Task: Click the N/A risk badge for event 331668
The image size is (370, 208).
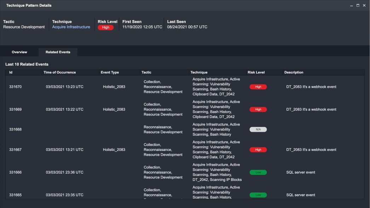Action: [x=258, y=129]
